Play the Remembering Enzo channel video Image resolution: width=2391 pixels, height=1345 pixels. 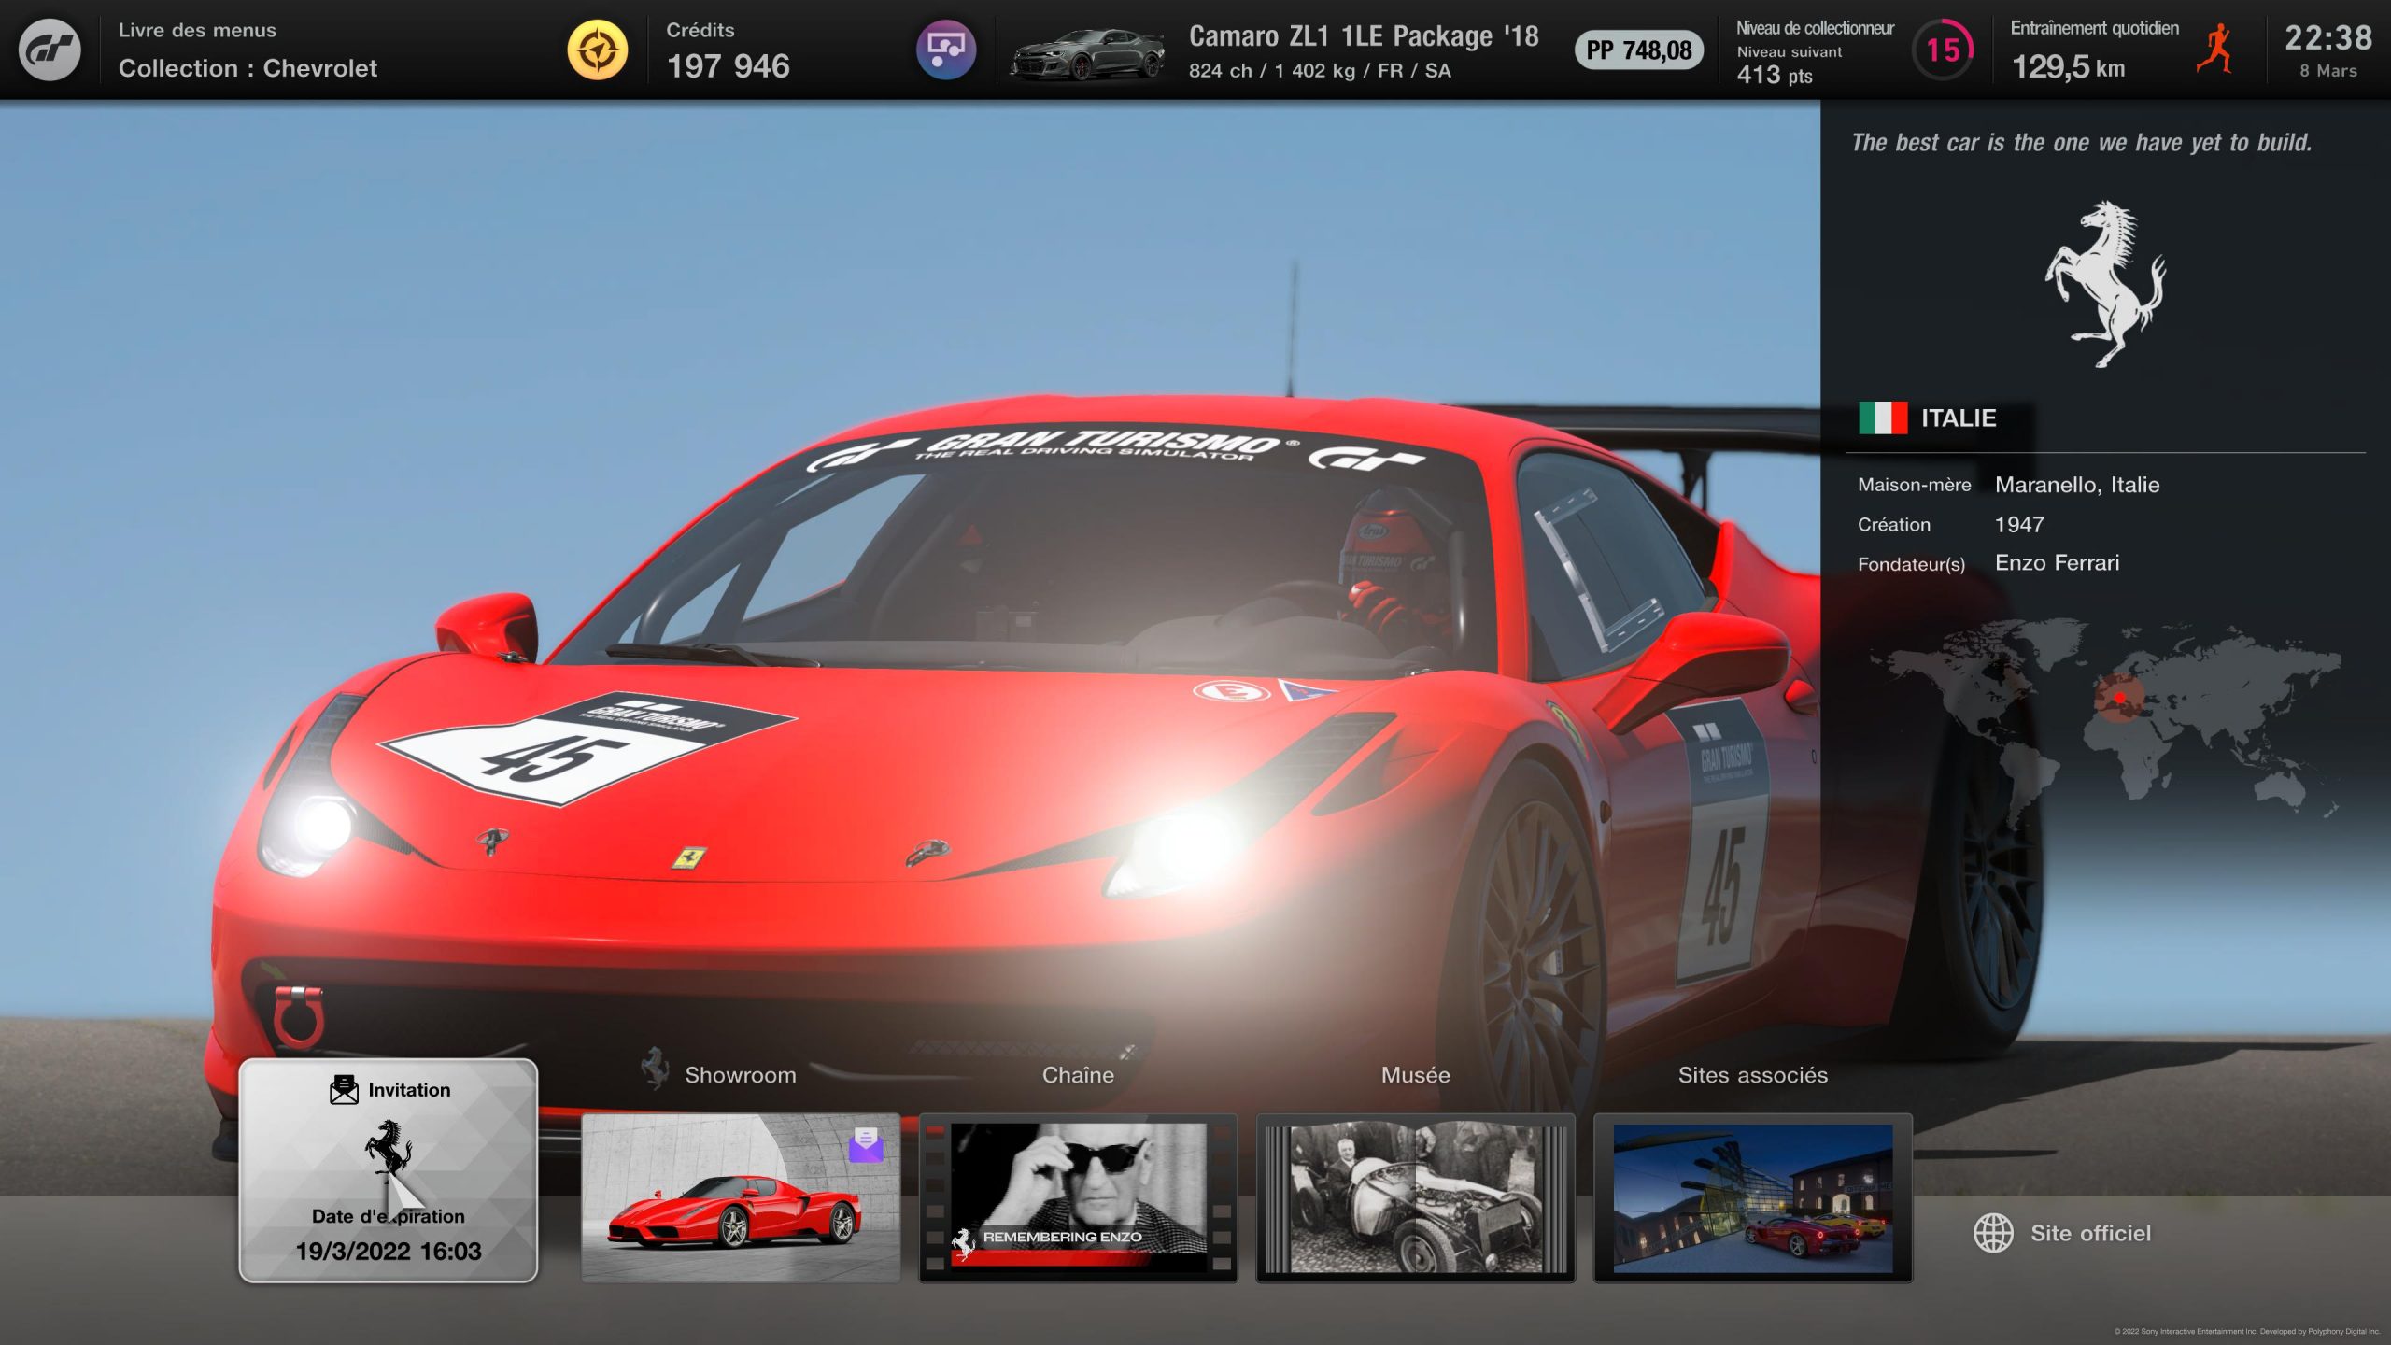(x=1078, y=1197)
